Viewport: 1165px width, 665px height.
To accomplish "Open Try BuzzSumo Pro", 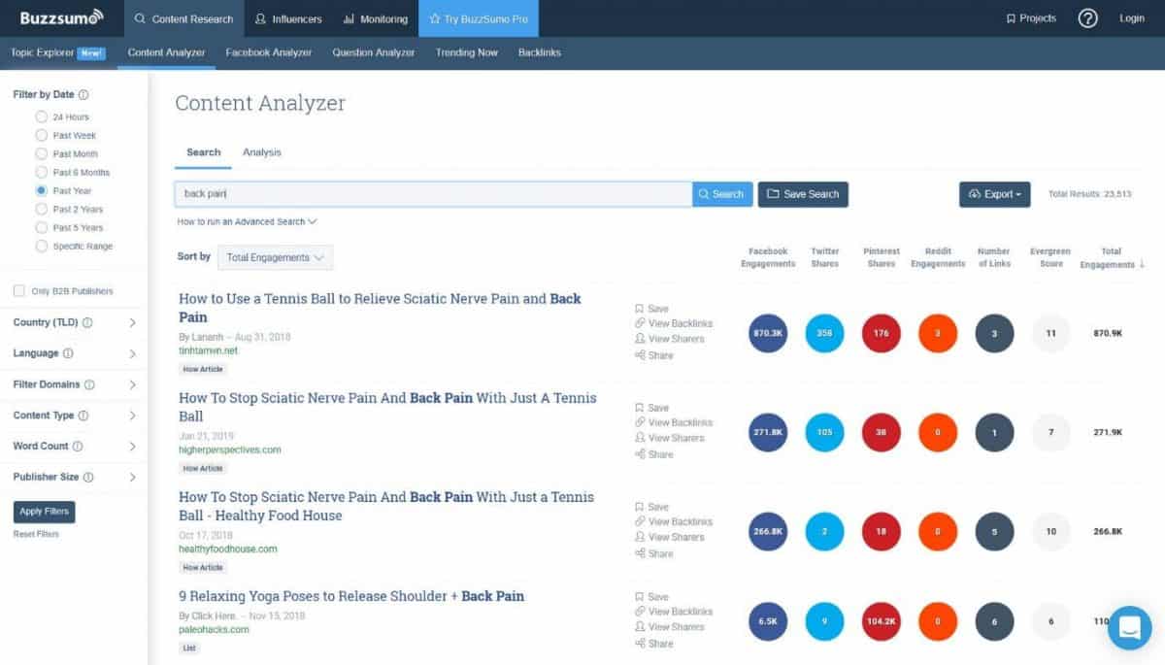I will (479, 18).
